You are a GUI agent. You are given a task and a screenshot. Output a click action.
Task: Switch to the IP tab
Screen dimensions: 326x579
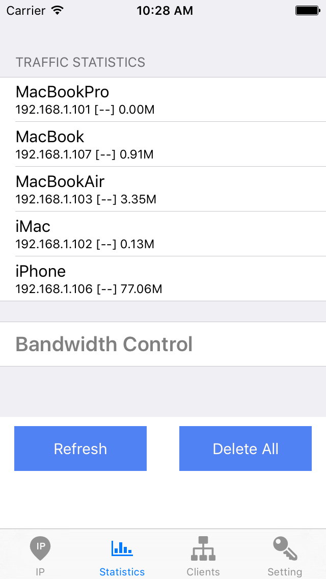(40, 556)
